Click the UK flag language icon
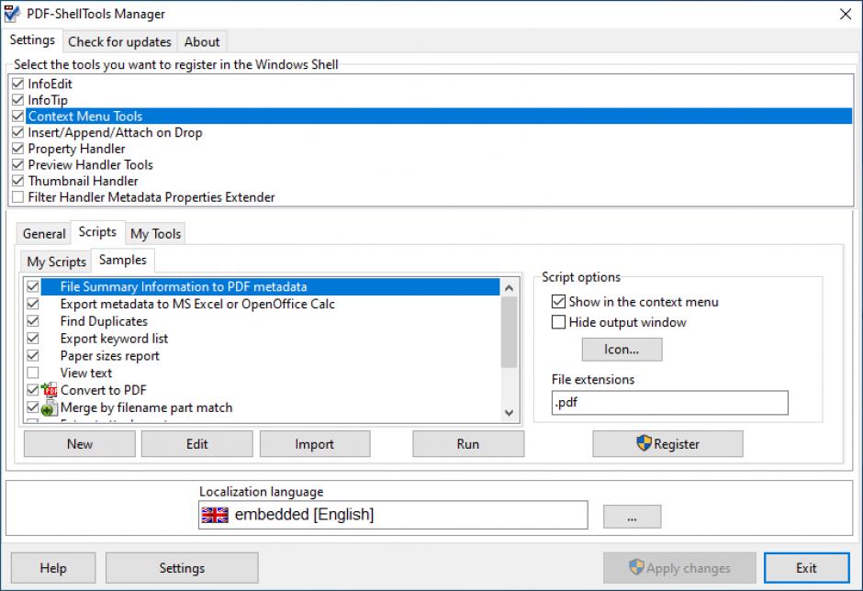863x591 pixels. coord(215,515)
